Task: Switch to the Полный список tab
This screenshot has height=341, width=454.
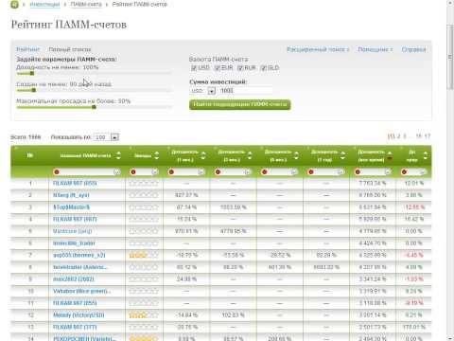Action: click(70, 49)
